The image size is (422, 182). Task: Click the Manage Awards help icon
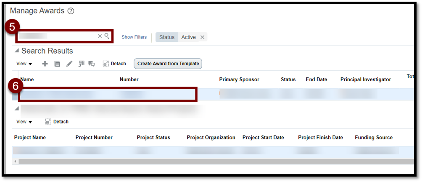click(71, 11)
